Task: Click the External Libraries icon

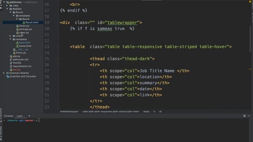Action: pos(8,73)
